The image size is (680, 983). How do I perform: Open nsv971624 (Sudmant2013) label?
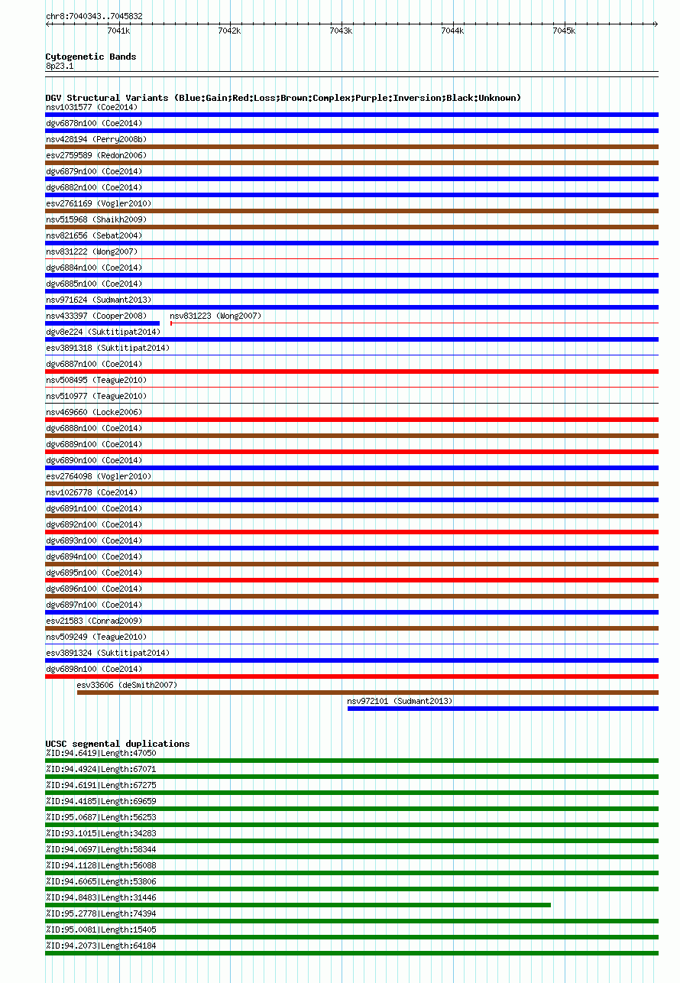[99, 300]
